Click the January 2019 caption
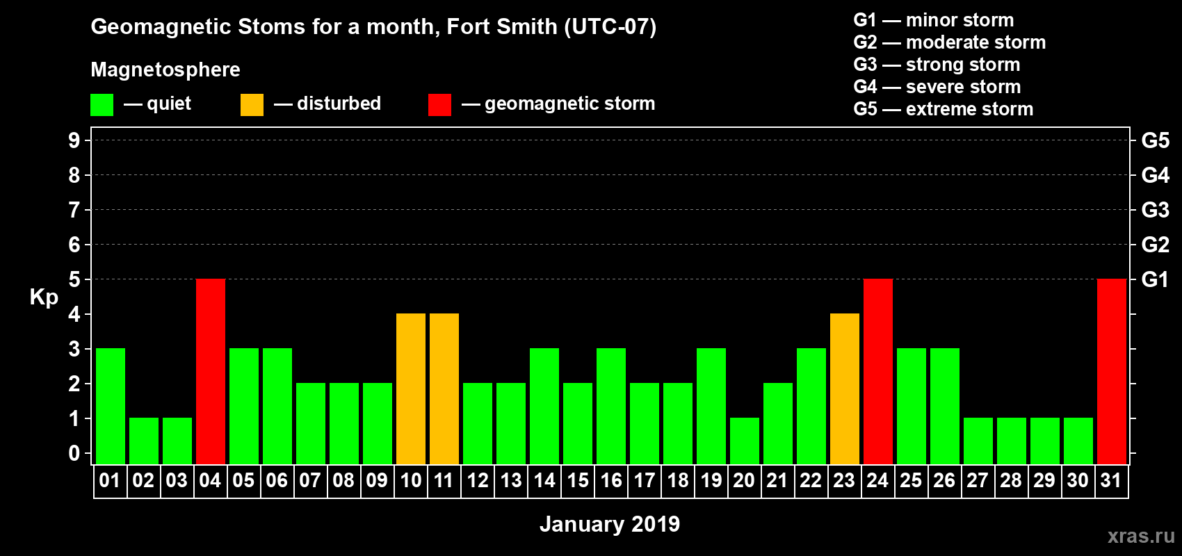The image size is (1182, 556). (610, 524)
